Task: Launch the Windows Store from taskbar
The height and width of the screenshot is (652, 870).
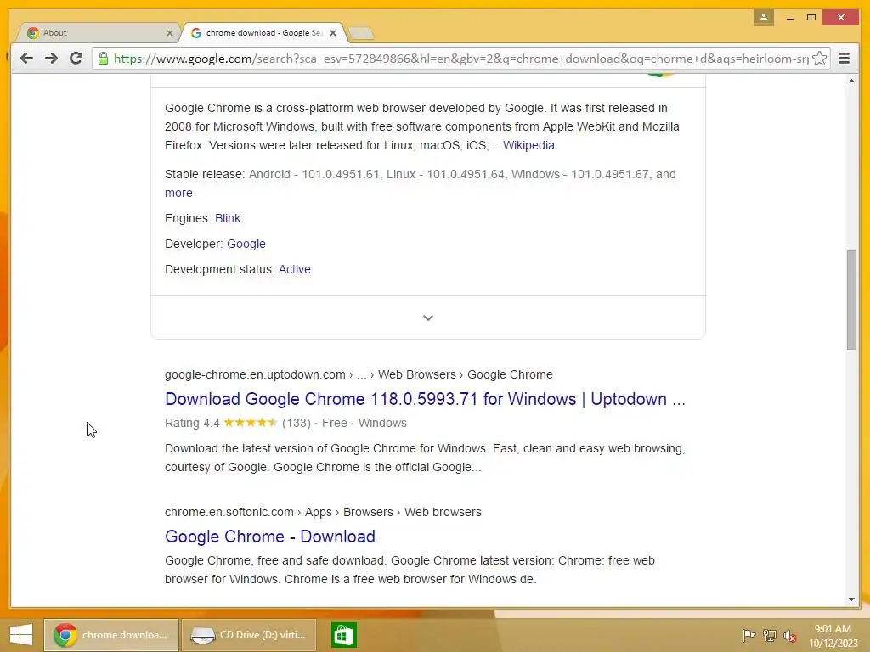Action: point(343,635)
